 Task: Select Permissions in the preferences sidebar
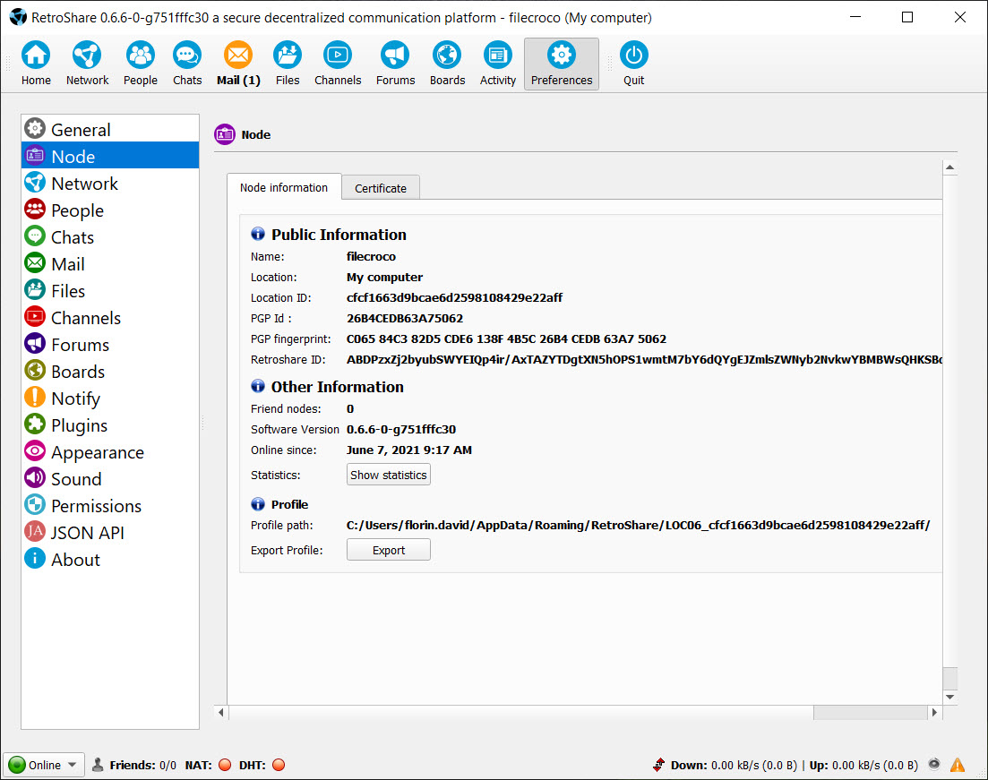click(110, 505)
